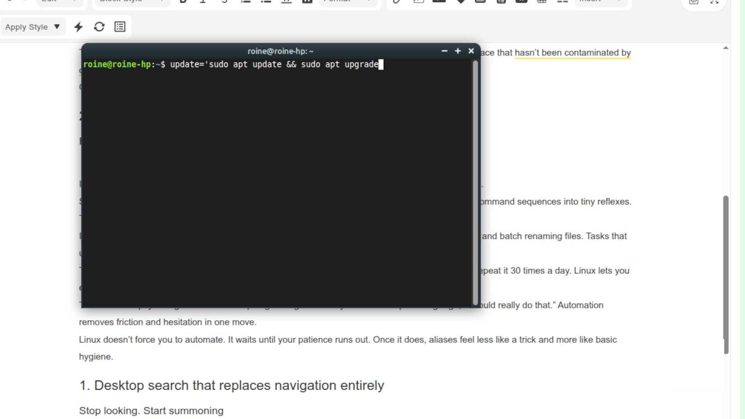Expand the editor to fullscreen
The width and height of the screenshot is (745, 419).
pos(713,2)
